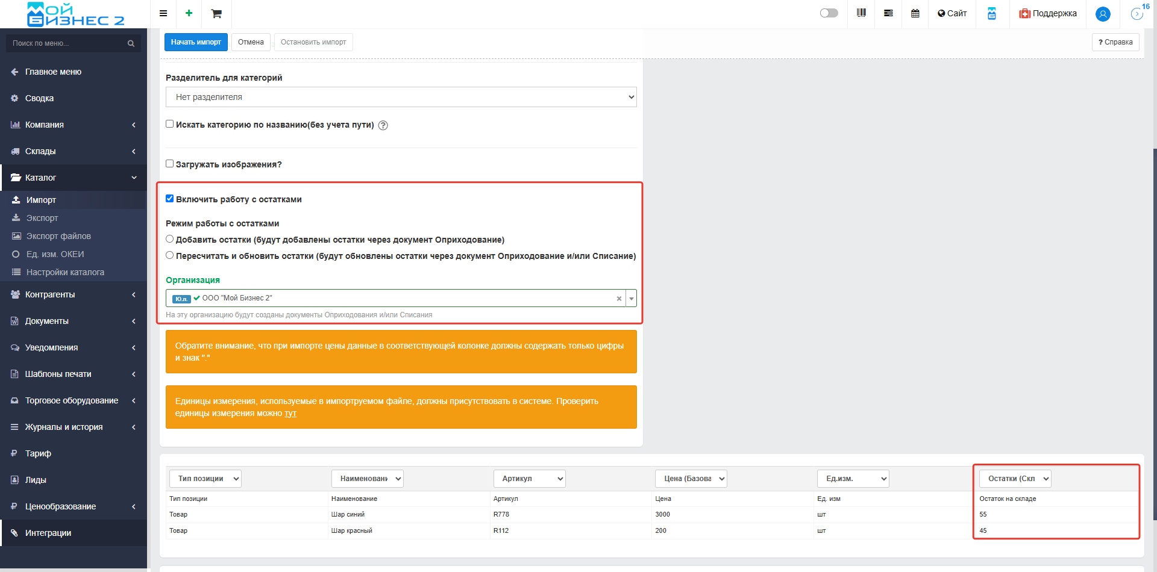Screen dimensions: 1157x572
Task: Open the calendar icon in top bar
Action: click(x=915, y=13)
